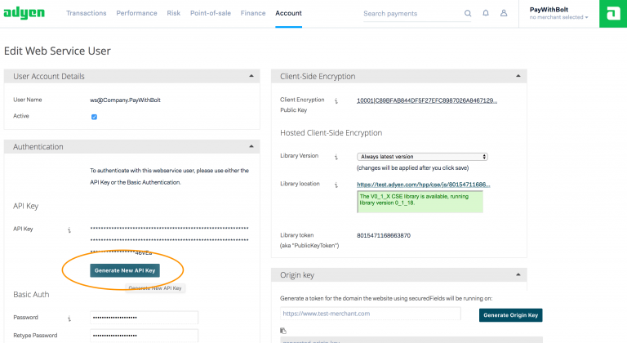Show info icon beside Password
Image resolution: width=627 pixels, height=343 pixels.
pyautogui.click(x=69, y=318)
